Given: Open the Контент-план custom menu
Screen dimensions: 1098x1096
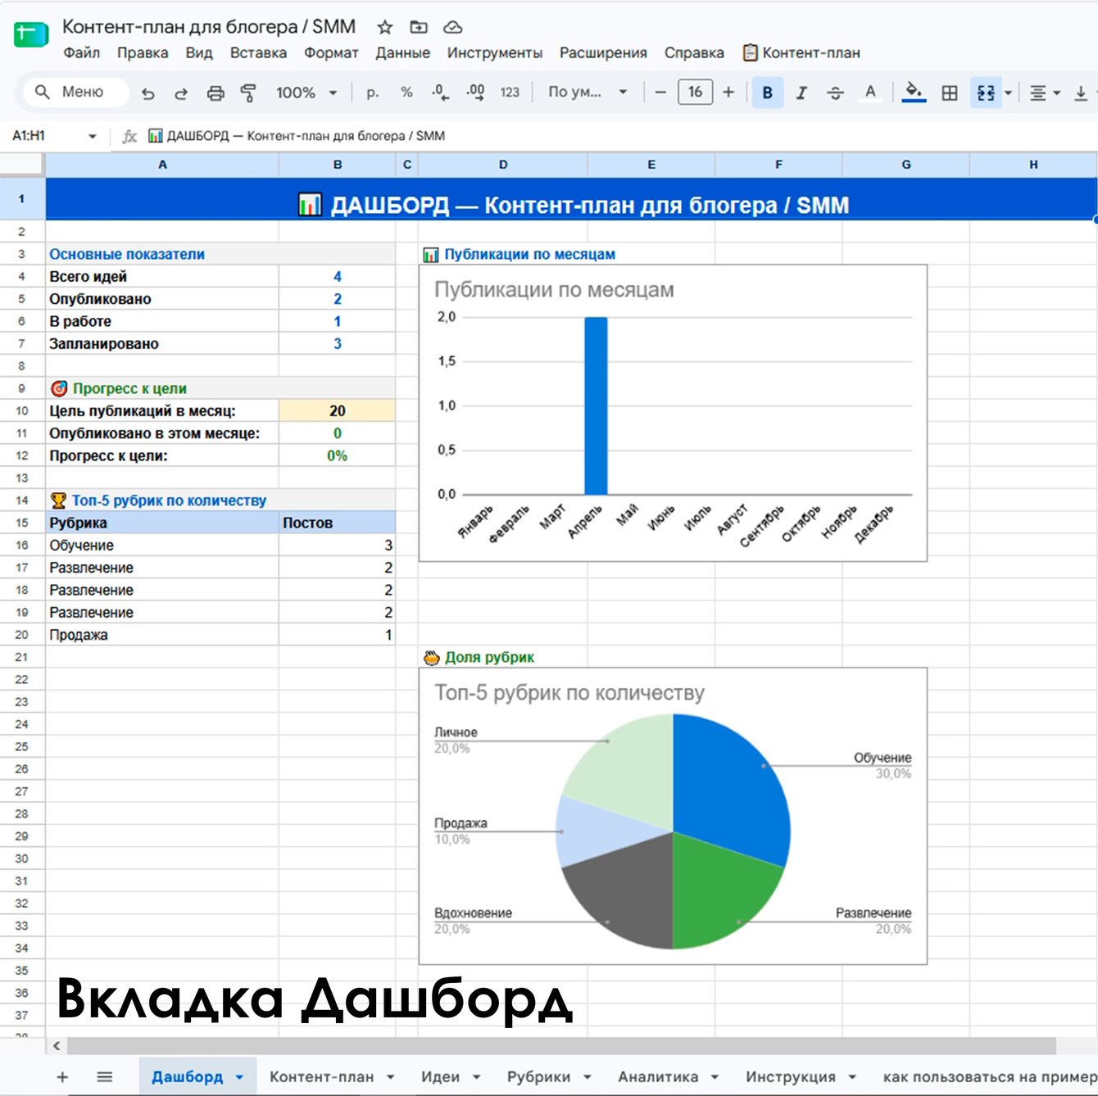Looking at the screenshot, I should 801,53.
